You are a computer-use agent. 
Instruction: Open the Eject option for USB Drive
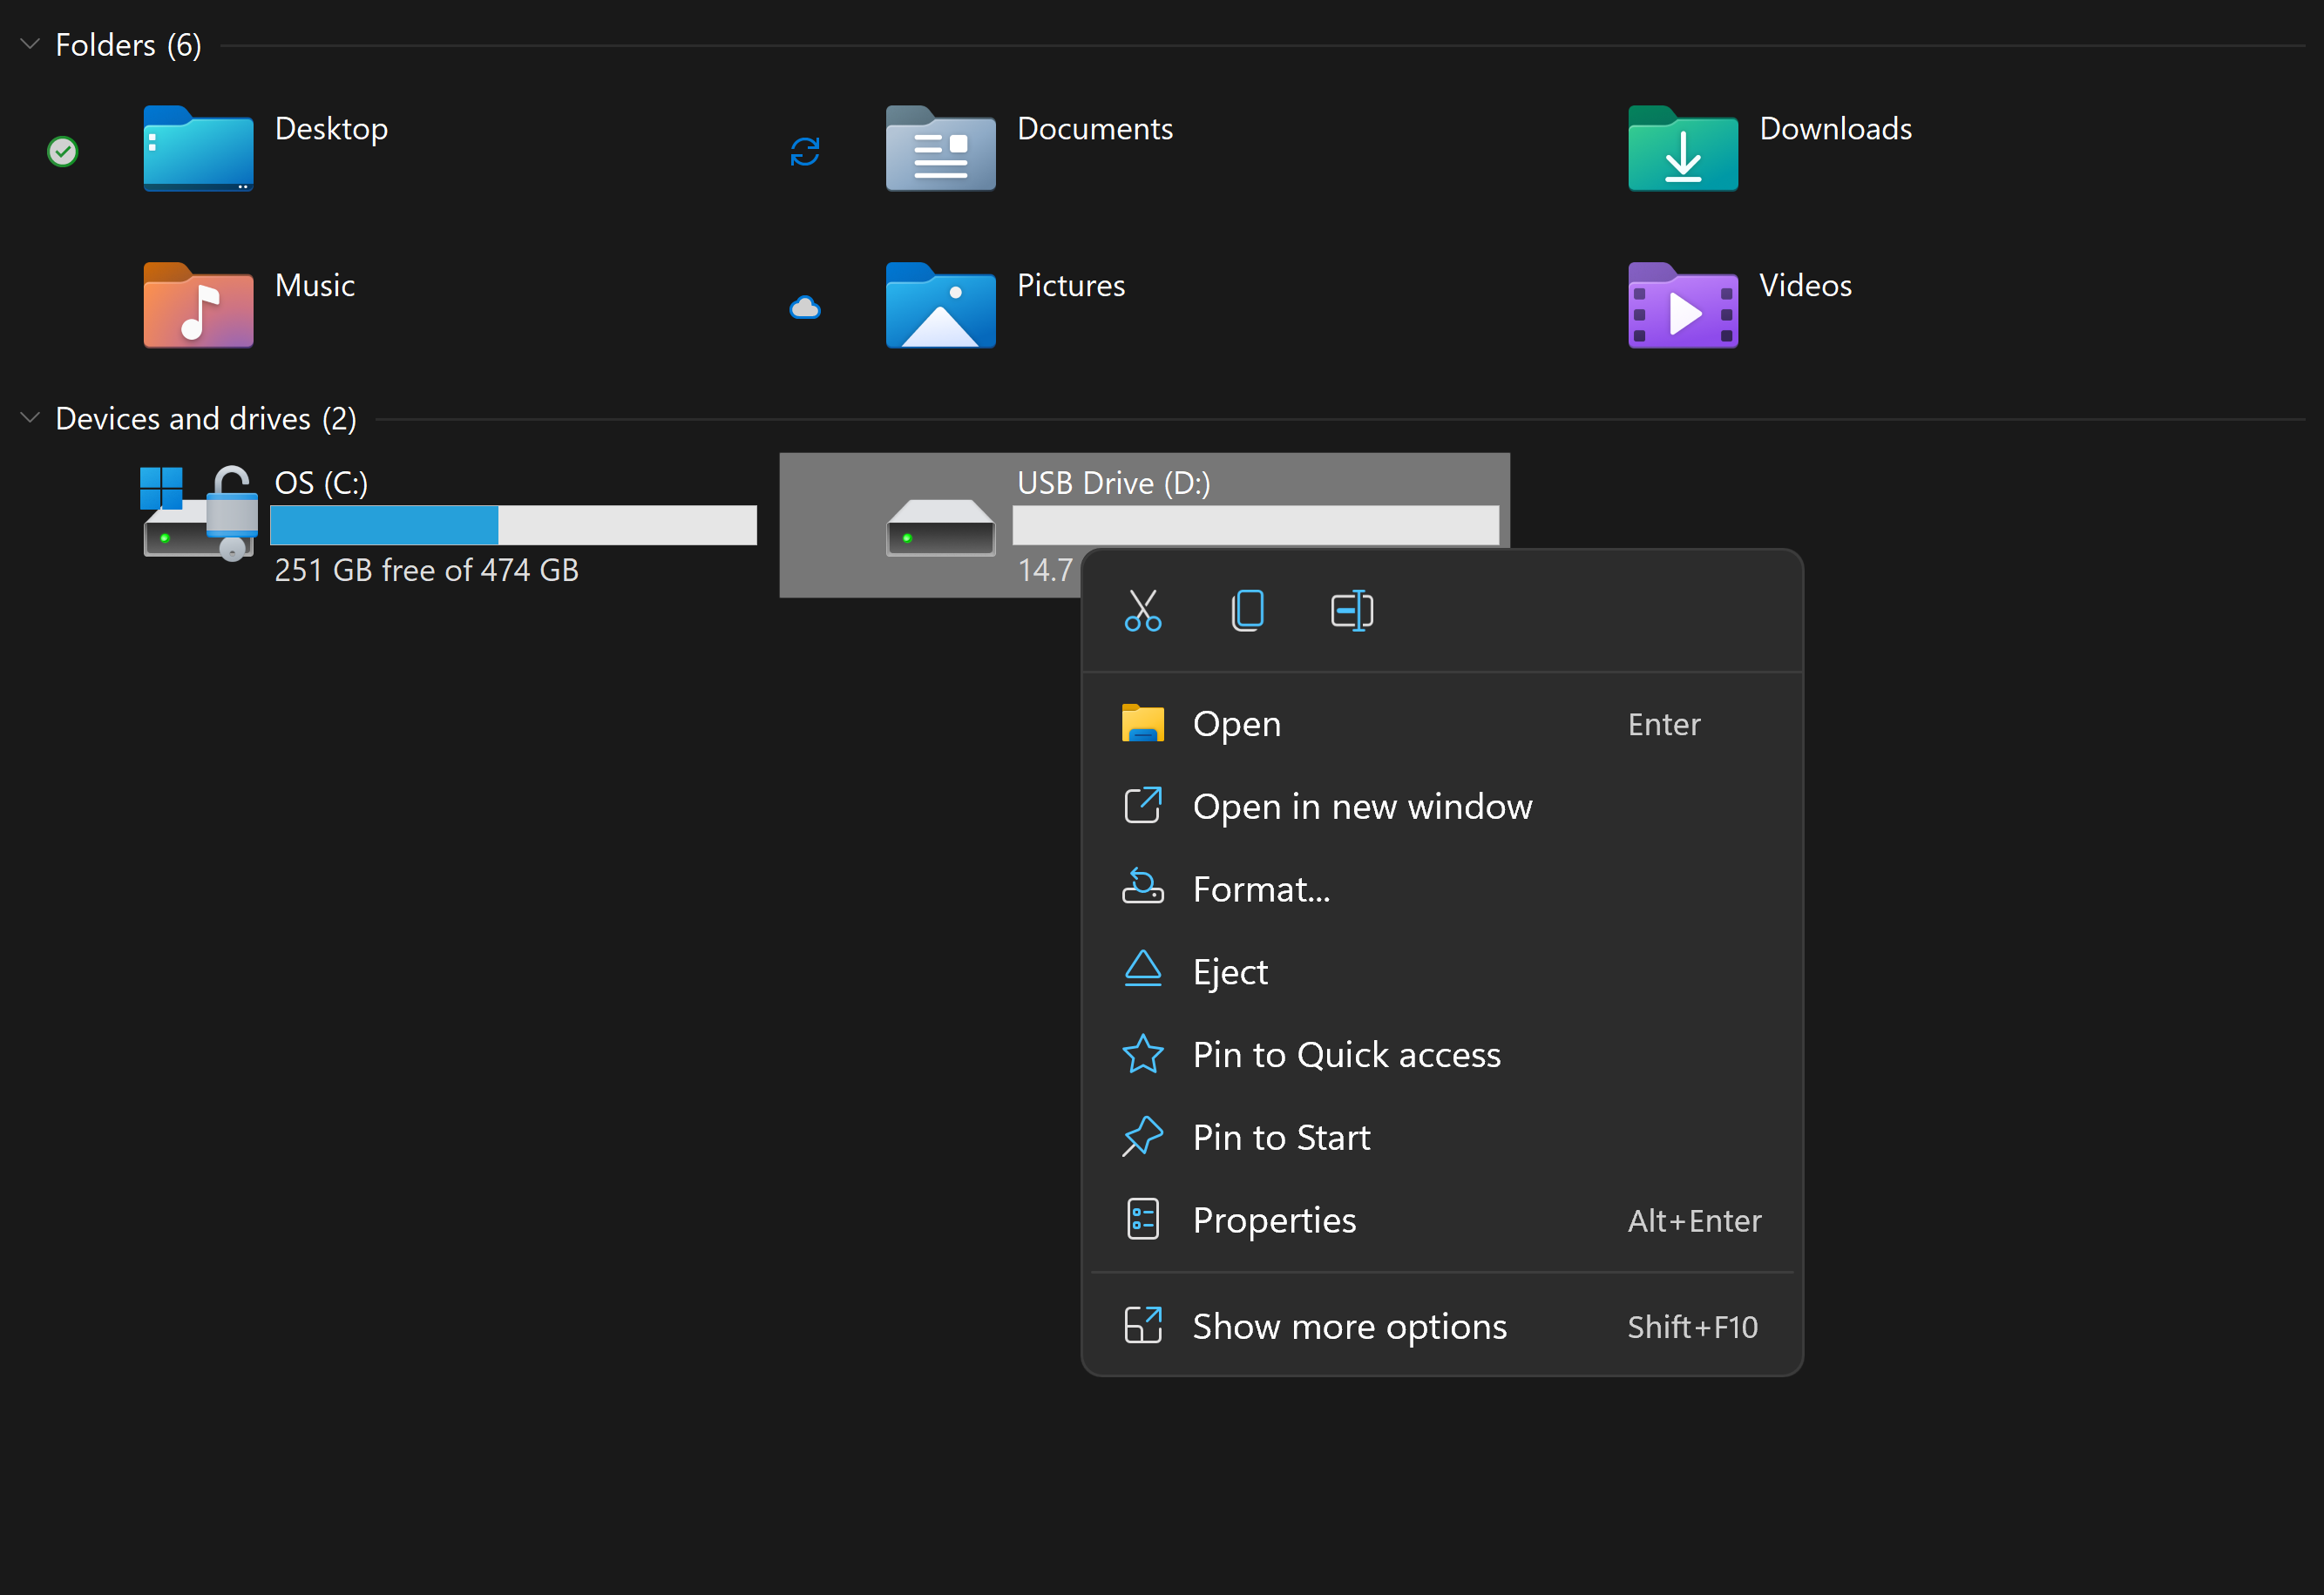point(1231,970)
